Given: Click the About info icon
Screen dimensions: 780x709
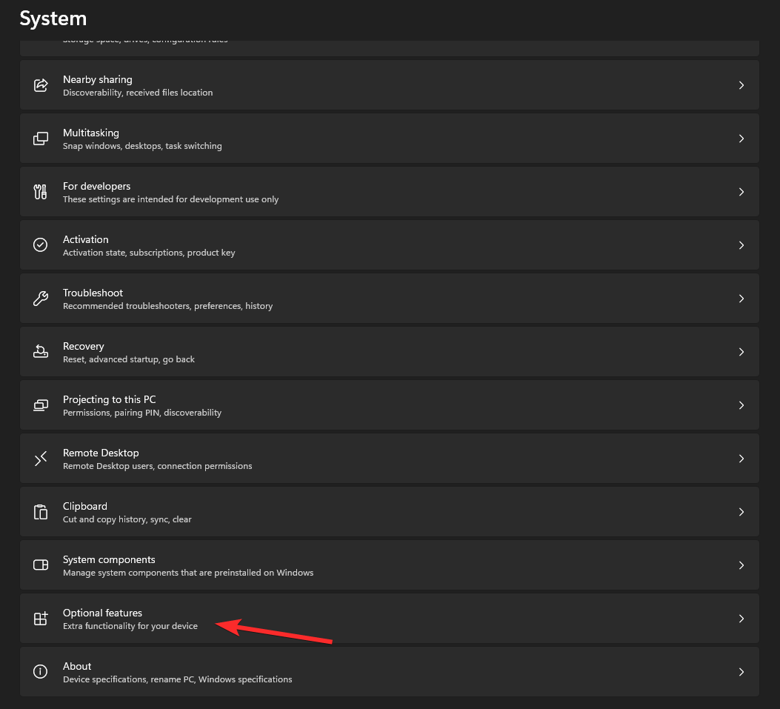Looking at the screenshot, I should click(x=41, y=671).
